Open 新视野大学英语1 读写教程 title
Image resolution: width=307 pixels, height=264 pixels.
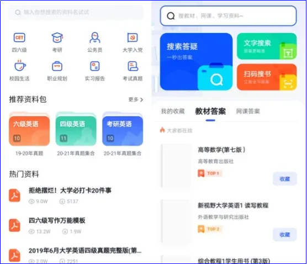coord(233,205)
